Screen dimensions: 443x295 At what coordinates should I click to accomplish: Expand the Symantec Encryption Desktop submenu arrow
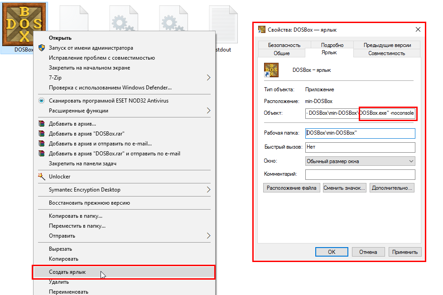208,190
